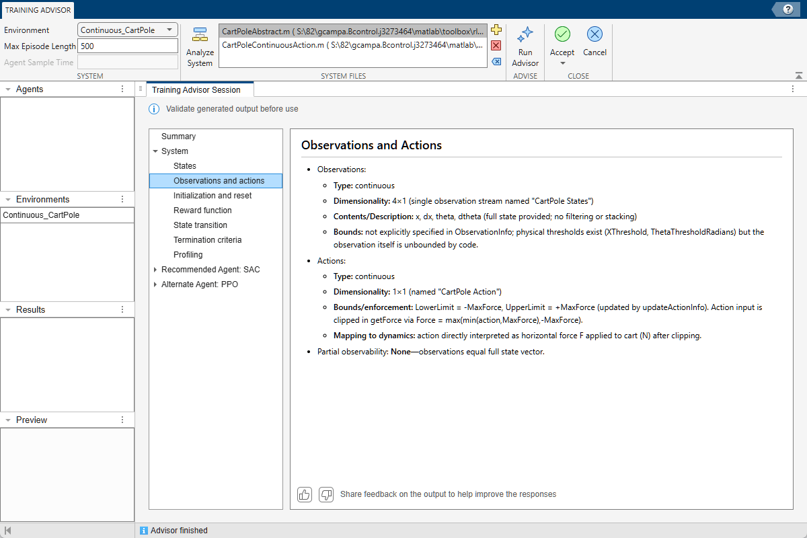This screenshot has height=538, width=807.
Task: Click the Advisor finished status text
Action: point(179,531)
